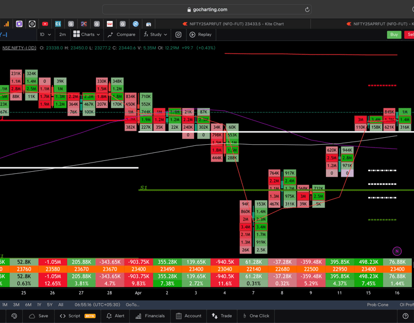Toggle the Prob Cone overlay
The width and height of the screenshot is (414, 323).
coord(377,305)
